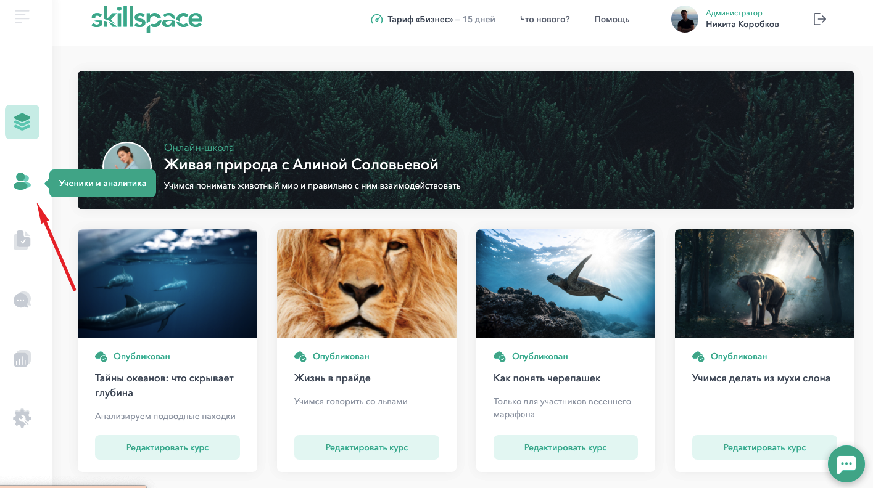The height and width of the screenshot is (488, 873).
Task: Open the elephant course thumbnail
Action: pyautogui.click(x=764, y=283)
